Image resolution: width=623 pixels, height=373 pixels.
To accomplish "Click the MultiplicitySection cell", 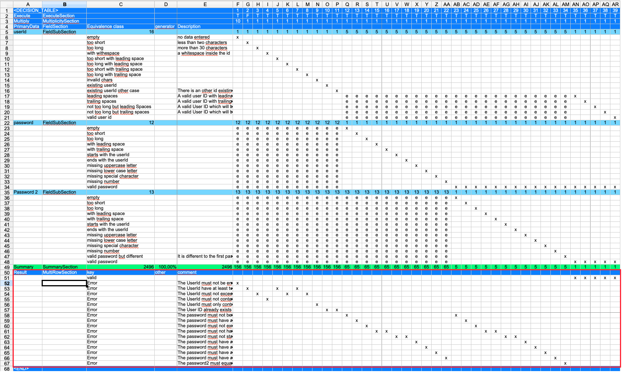I will (64, 21).
